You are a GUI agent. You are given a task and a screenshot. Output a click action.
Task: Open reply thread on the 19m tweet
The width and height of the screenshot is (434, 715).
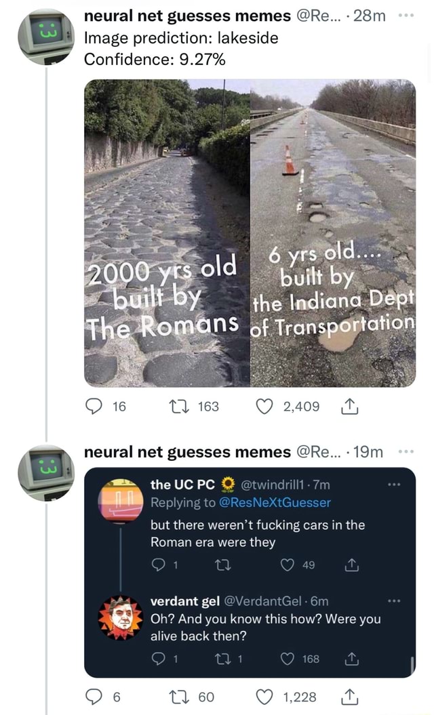94,697
